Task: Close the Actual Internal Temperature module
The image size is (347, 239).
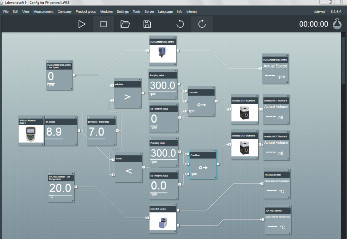Action: 289,206
